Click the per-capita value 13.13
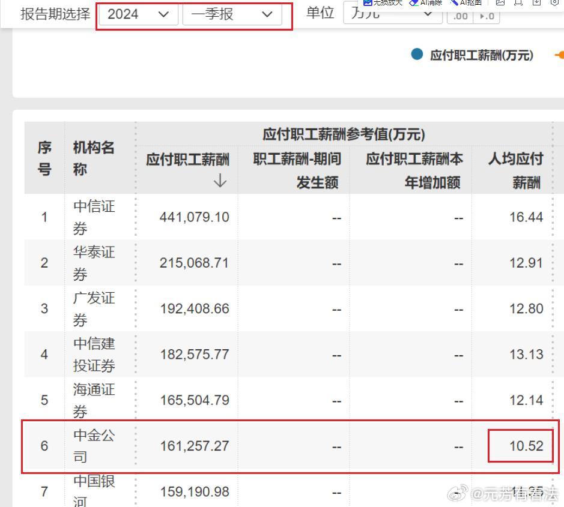The height and width of the screenshot is (507, 564). tap(526, 355)
